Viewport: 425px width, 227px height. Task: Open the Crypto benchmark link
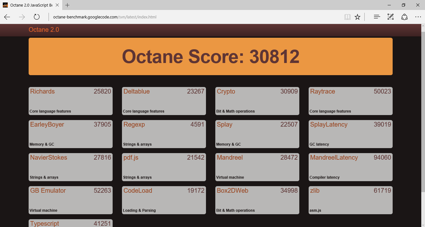point(226,91)
